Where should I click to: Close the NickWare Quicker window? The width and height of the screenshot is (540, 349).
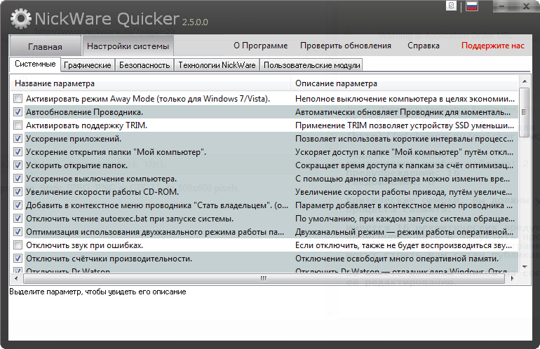[x=526, y=6]
